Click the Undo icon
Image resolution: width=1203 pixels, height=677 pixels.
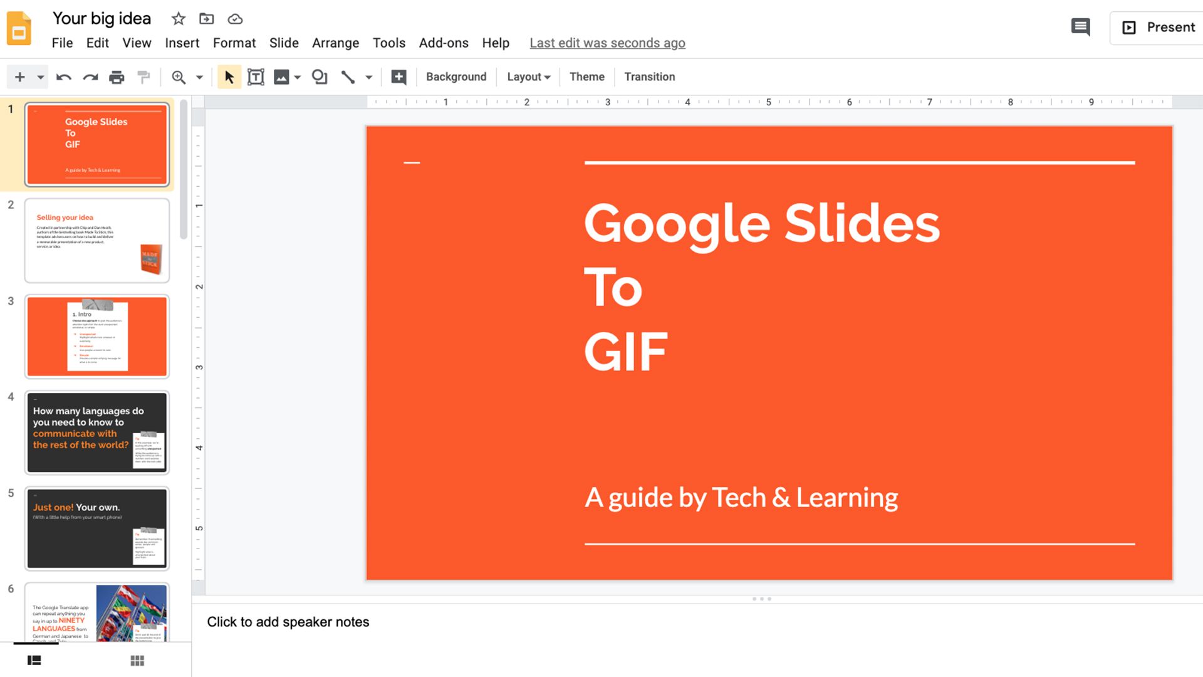click(x=64, y=76)
